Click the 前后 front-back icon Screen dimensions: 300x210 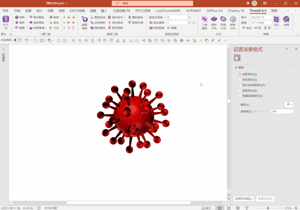pos(54,23)
